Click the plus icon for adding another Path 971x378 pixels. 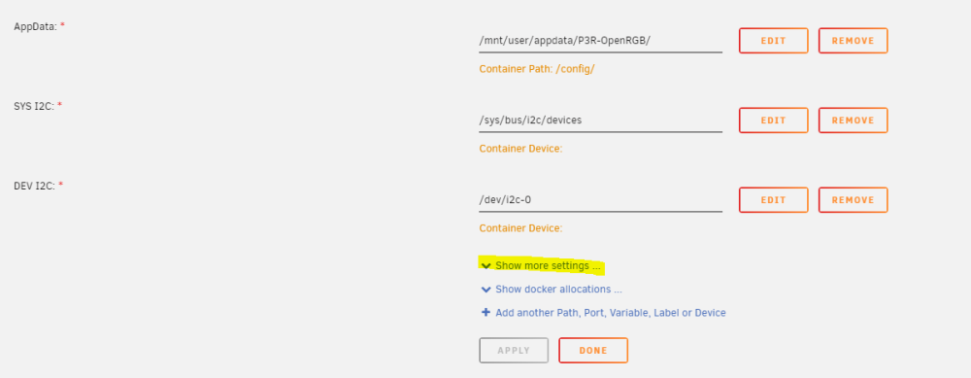pos(486,312)
